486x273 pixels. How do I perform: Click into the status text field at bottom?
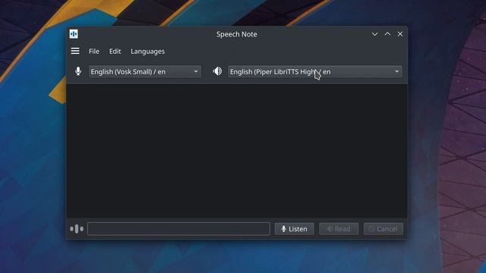[179, 229]
